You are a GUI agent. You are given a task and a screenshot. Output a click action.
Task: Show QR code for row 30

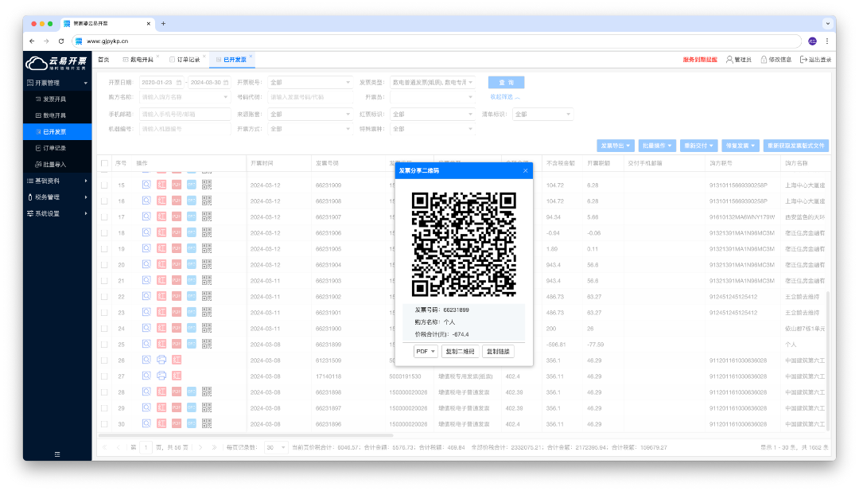(x=207, y=423)
